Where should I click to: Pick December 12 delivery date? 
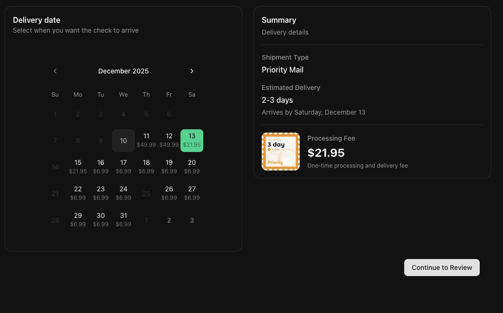[169, 141]
